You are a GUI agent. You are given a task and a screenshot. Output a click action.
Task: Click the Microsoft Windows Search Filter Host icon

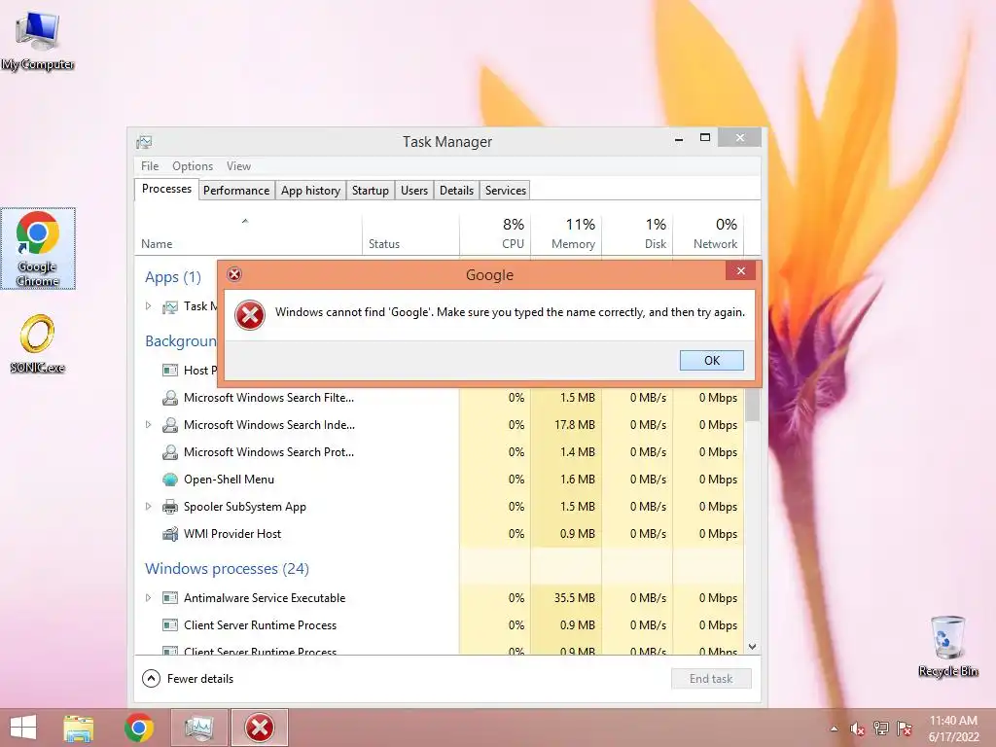click(x=169, y=398)
